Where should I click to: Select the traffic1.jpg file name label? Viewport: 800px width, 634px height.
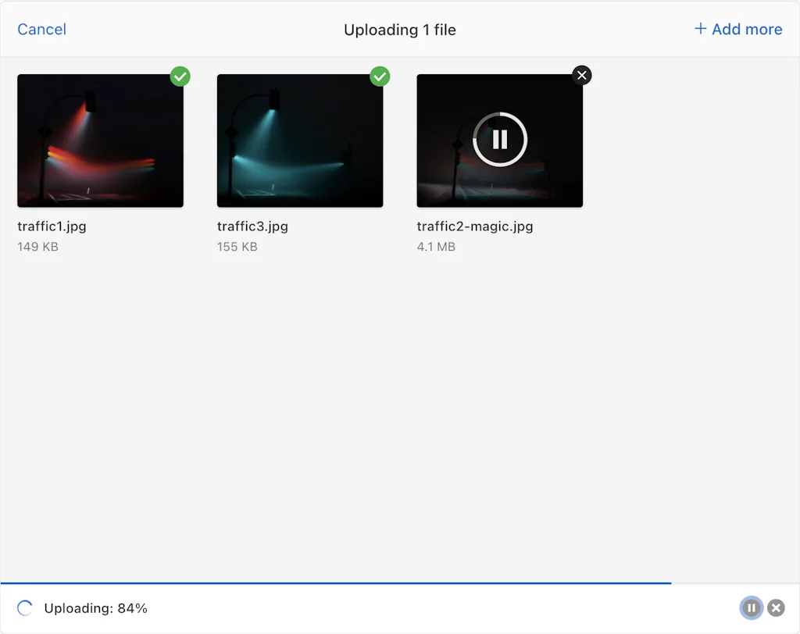[x=52, y=226]
